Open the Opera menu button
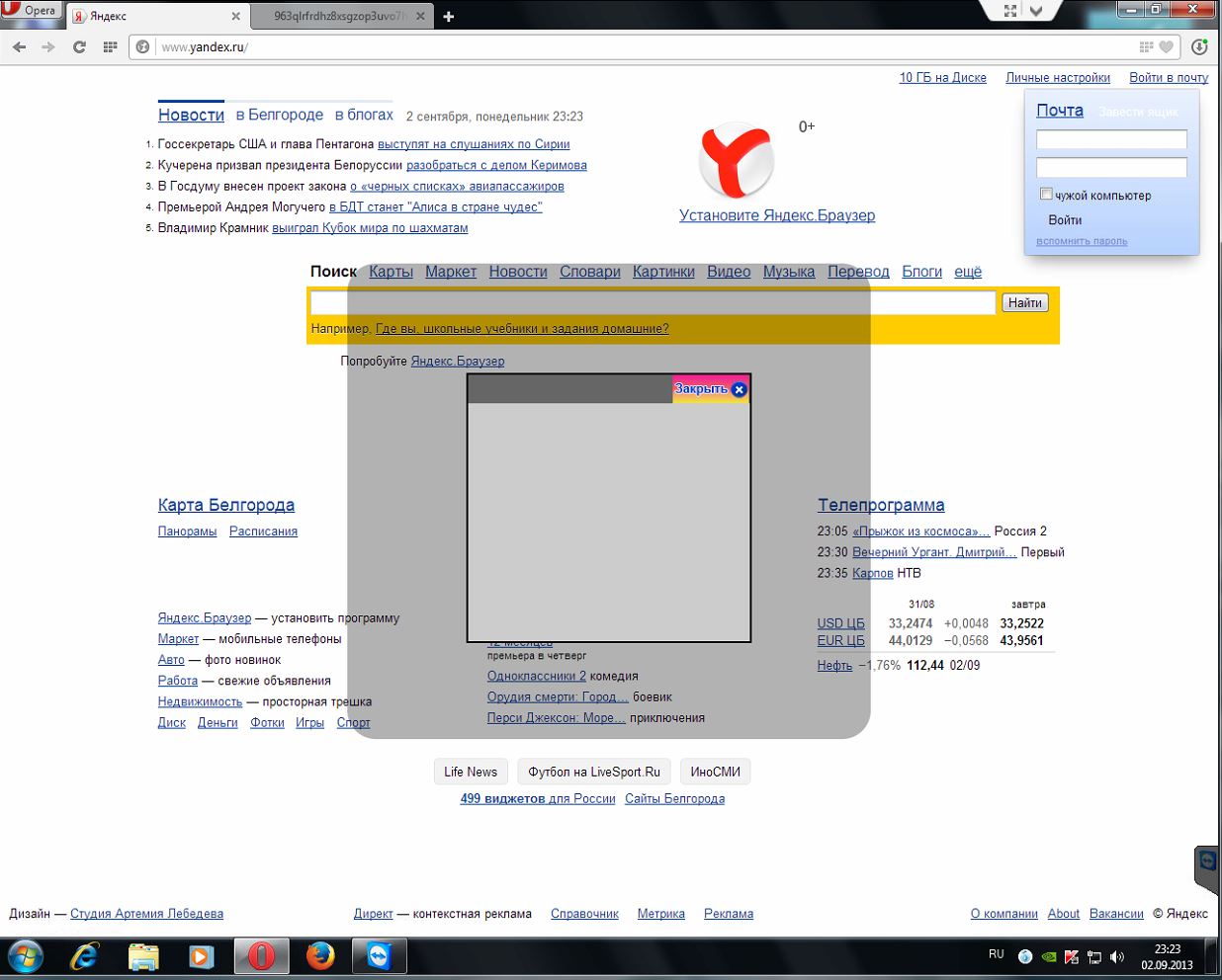The image size is (1222, 980). click(x=32, y=11)
